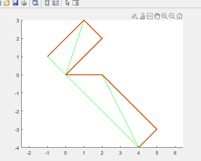Toggle Link Plot toolbar icon
The width and height of the screenshot is (201, 161).
pyautogui.click(x=35, y=3)
